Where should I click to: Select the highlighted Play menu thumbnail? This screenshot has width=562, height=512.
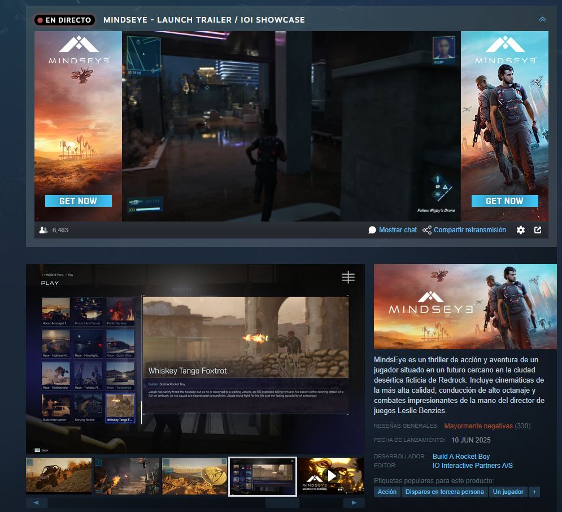tap(263, 476)
